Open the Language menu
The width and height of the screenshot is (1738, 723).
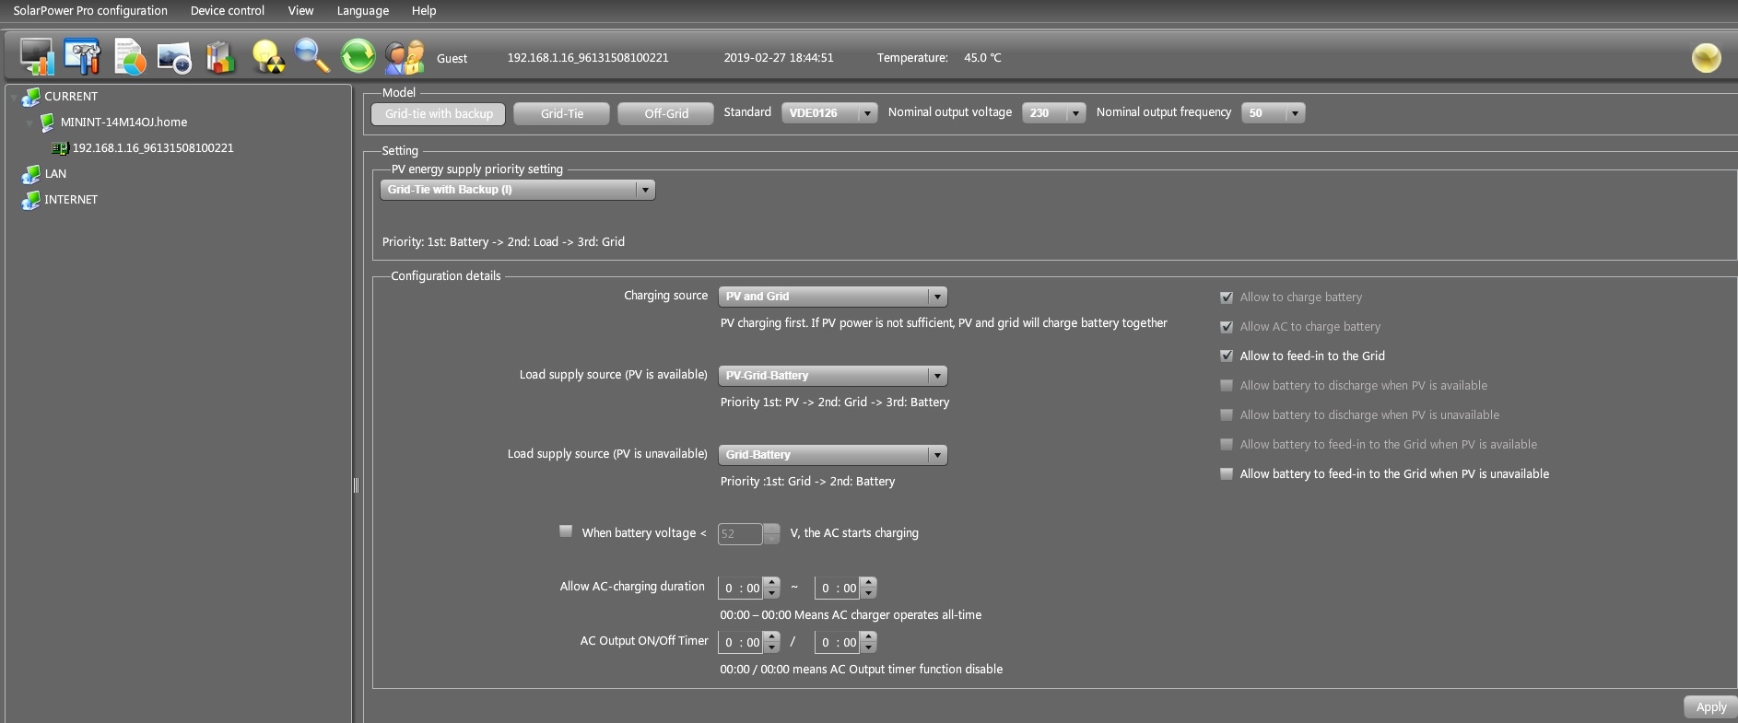pos(362,11)
